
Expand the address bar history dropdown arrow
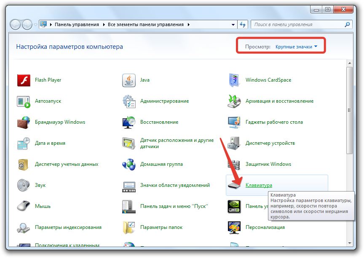pos(233,24)
